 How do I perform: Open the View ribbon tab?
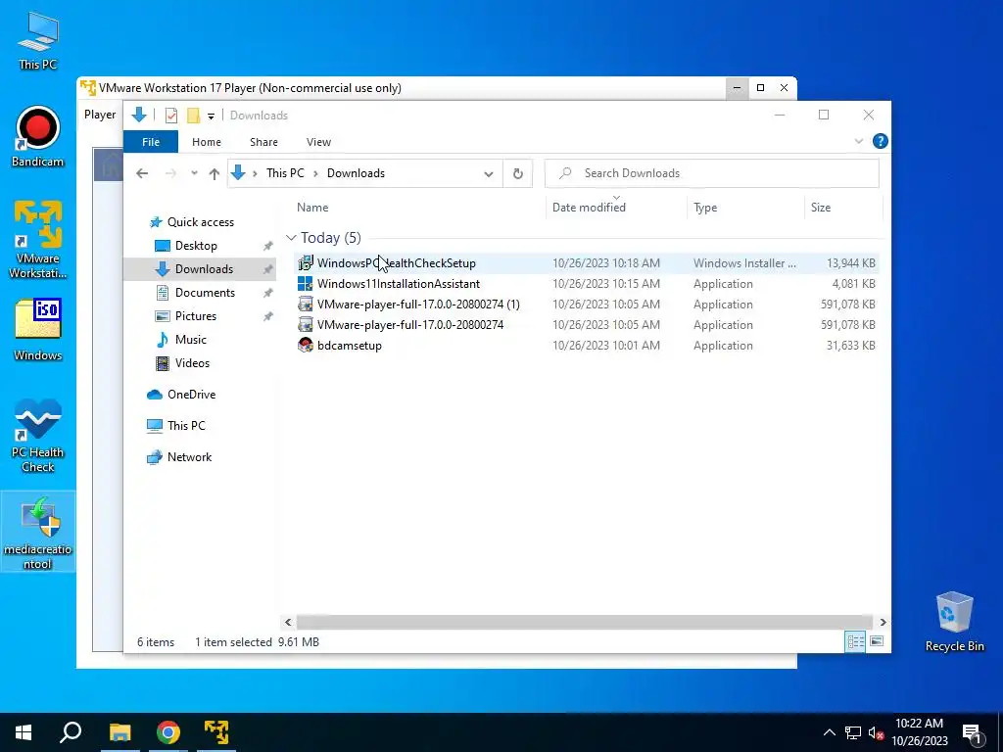click(318, 142)
